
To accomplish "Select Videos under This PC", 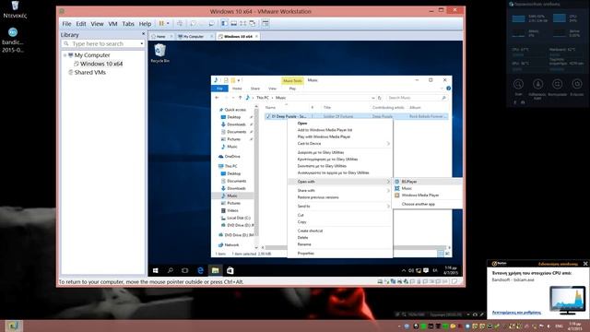I will tap(232, 211).
